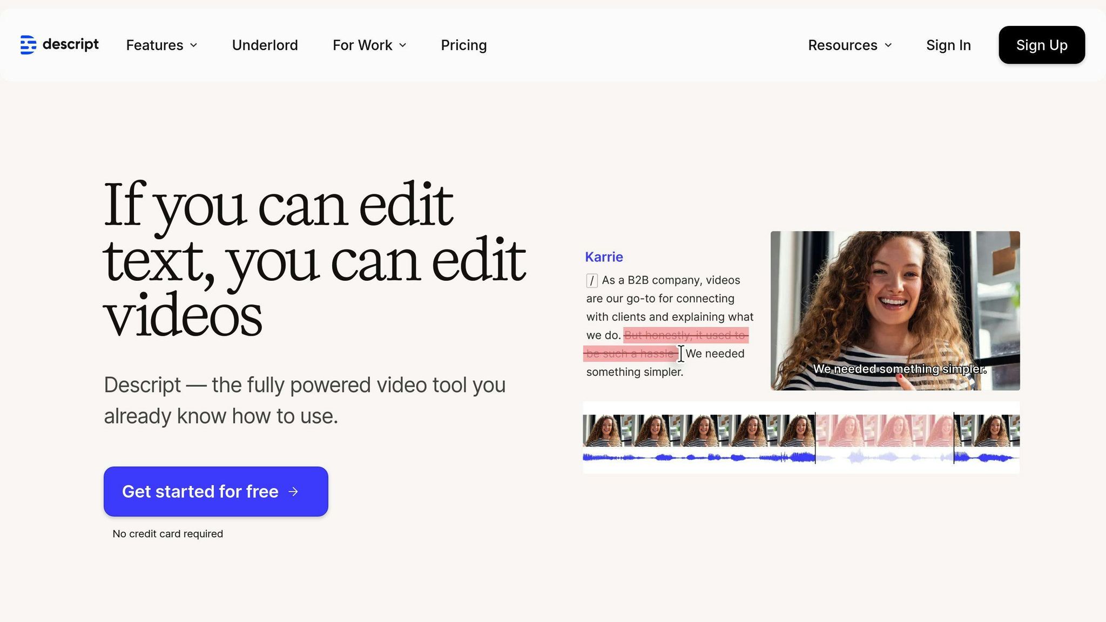The width and height of the screenshot is (1106, 622).
Task: Click the last timeline thumbnail at right
Action: 994,430
